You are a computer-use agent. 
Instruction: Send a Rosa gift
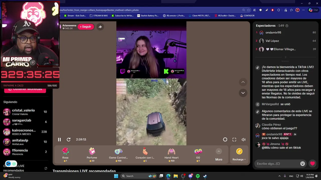point(65,154)
